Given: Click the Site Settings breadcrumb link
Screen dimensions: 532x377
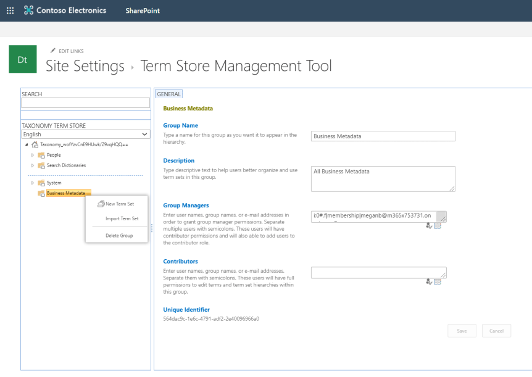Looking at the screenshot, I should click(x=85, y=66).
